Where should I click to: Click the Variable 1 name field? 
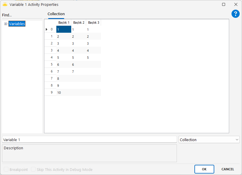(x=89, y=140)
